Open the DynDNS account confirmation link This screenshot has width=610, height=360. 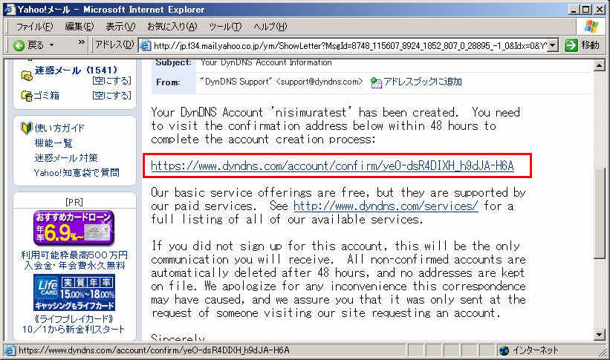(x=332, y=166)
